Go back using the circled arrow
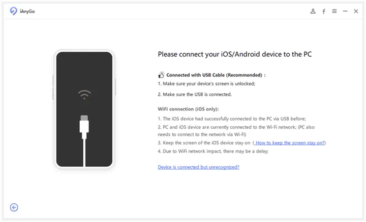Screen dimensions: 366x222 14,207
